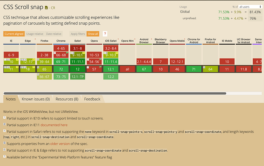Select the Chrome 69-71 cell
Viewport: 264px width, 166px height.
pos(61,62)
